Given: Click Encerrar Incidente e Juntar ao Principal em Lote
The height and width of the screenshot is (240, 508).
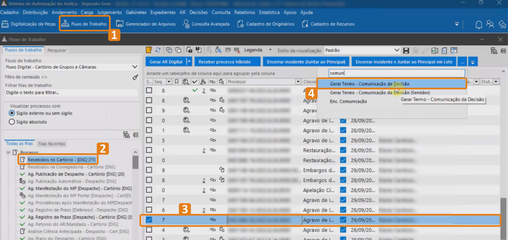Looking at the screenshot, I should (404, 62).
